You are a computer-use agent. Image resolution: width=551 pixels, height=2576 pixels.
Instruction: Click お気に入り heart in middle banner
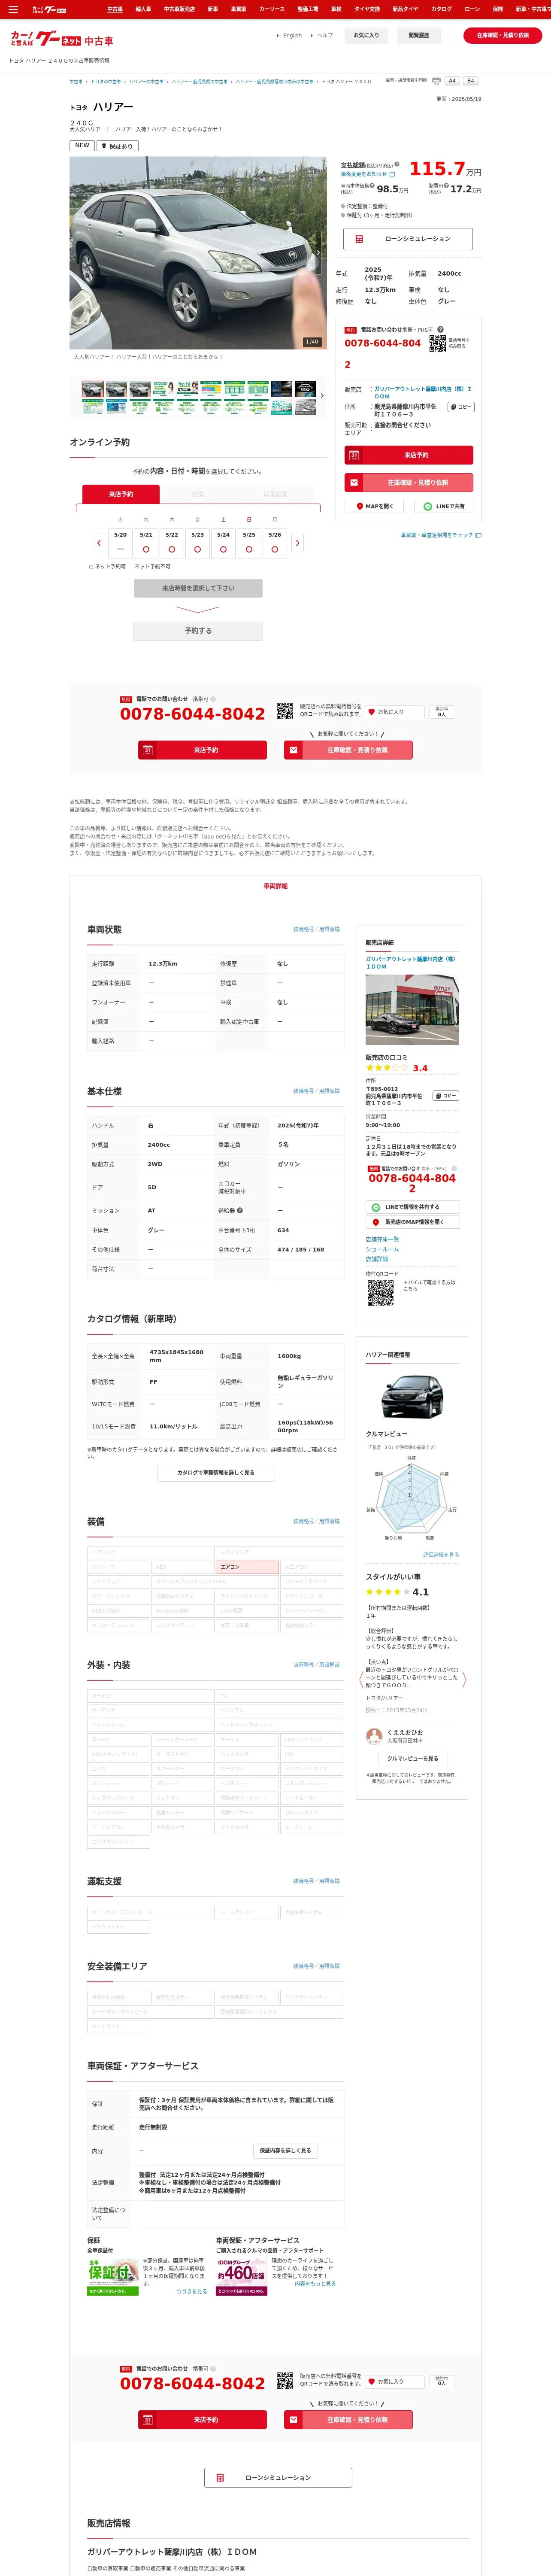pyautogui.click(x=393, y=712)
